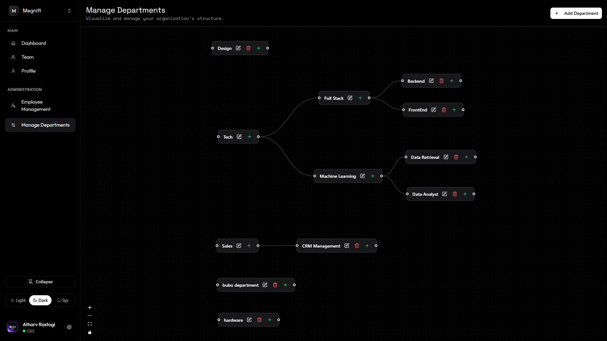The height and width of the screenshot is (341, 607).
Task: Zoom in using the canvas plus control
Action: coord(90,308)
